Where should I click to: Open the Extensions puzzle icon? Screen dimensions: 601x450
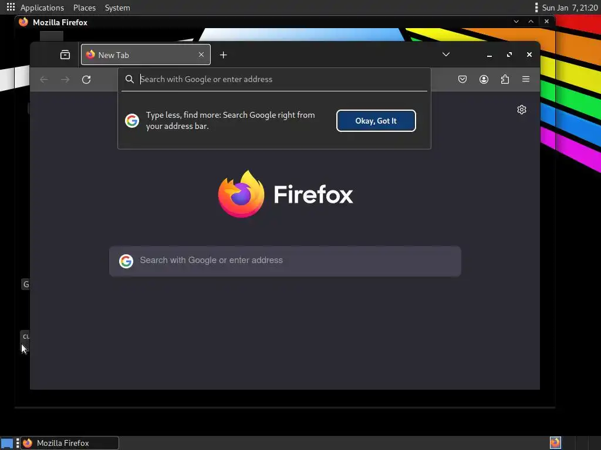click(x=505, y=79)
